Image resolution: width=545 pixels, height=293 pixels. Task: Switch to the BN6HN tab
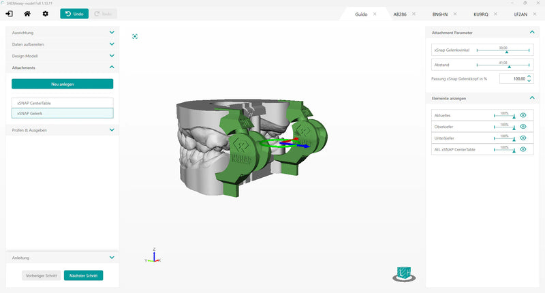439,14
